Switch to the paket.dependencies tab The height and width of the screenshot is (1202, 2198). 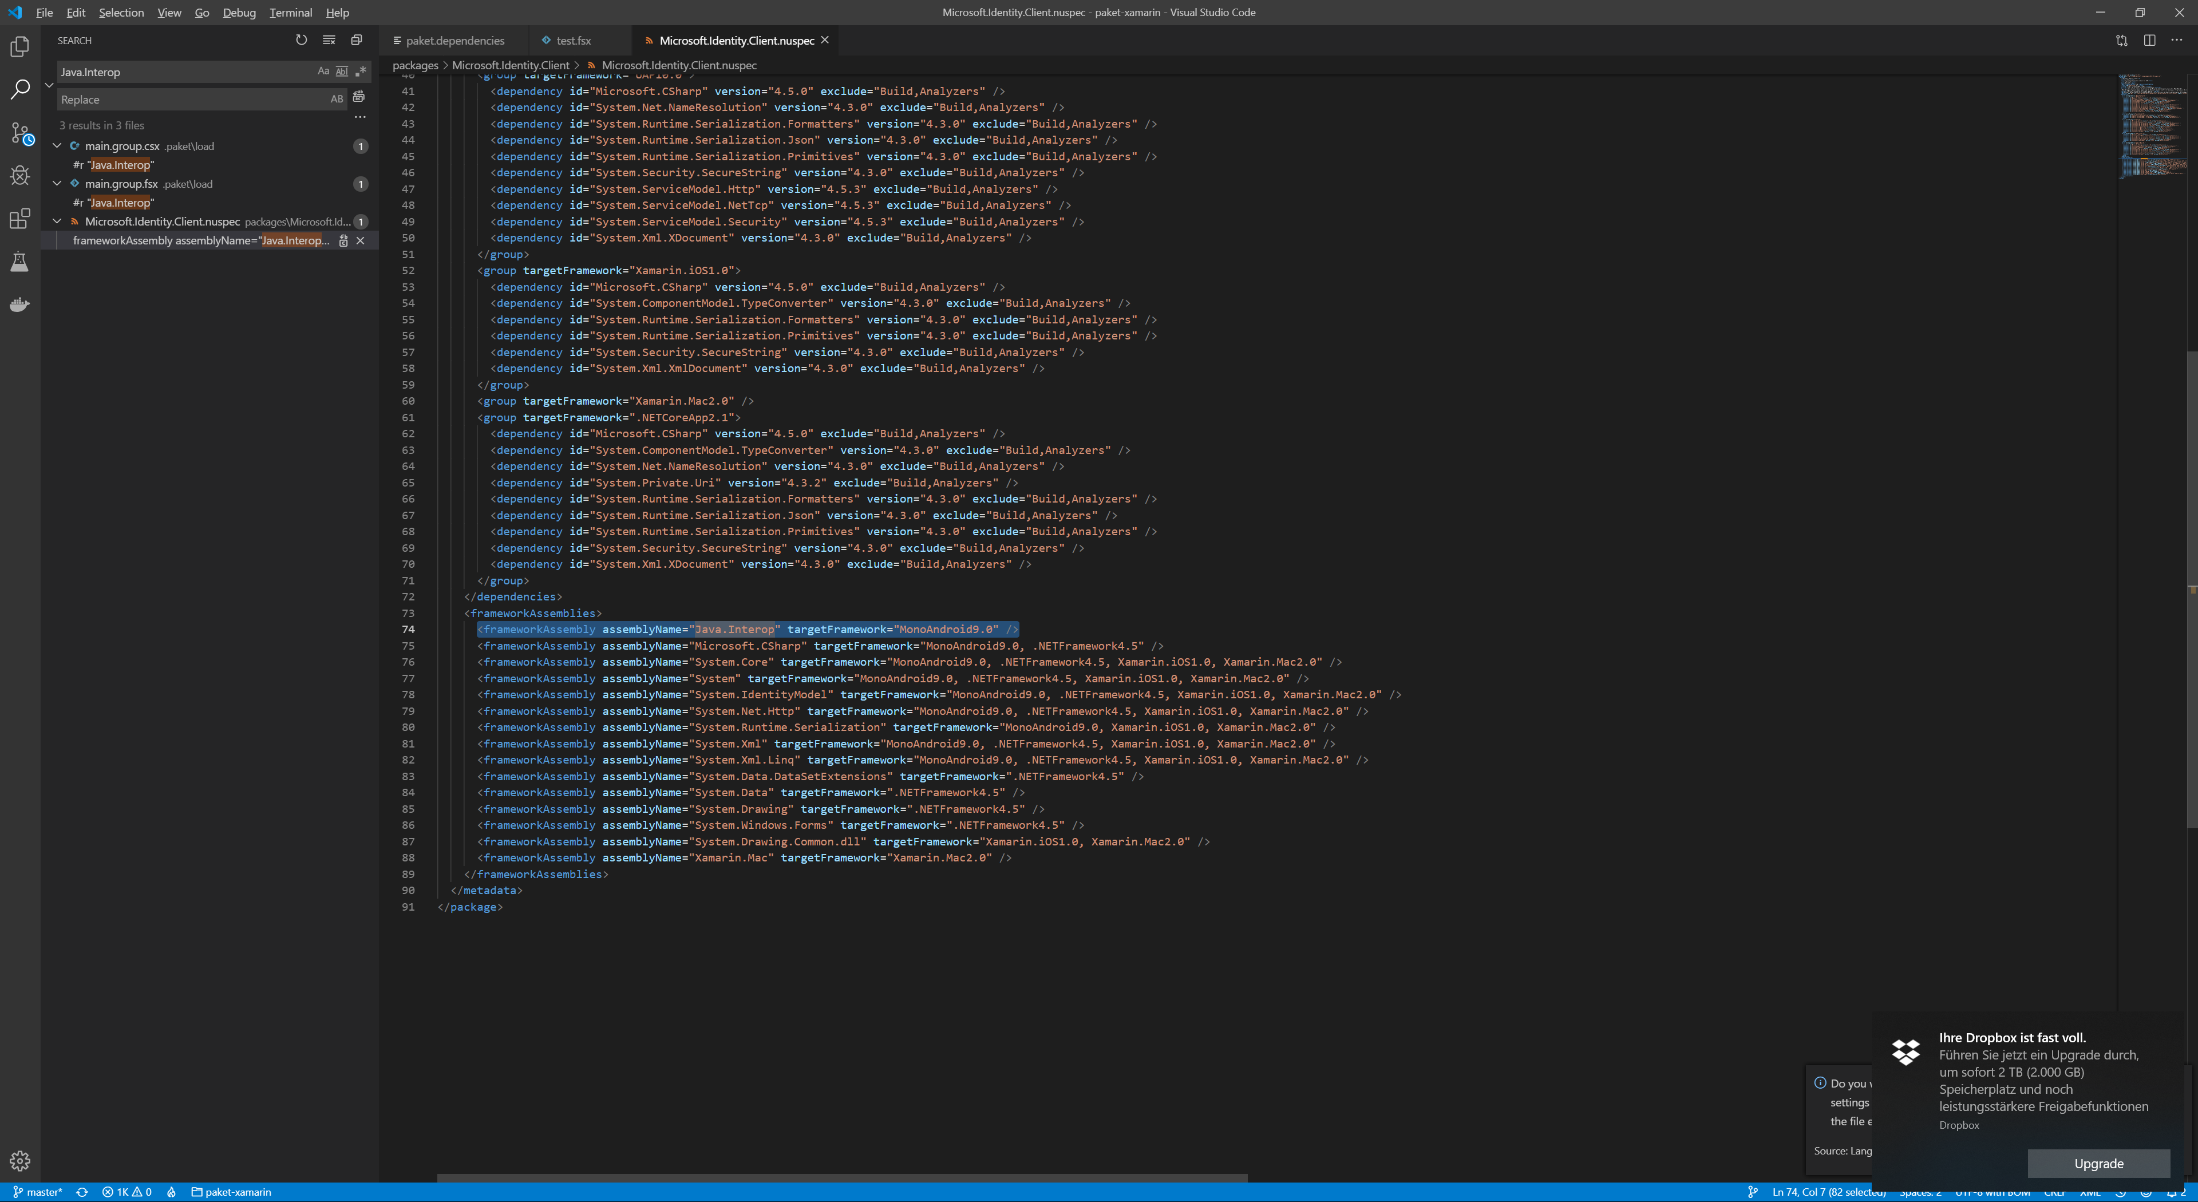[x=455, y=40]
